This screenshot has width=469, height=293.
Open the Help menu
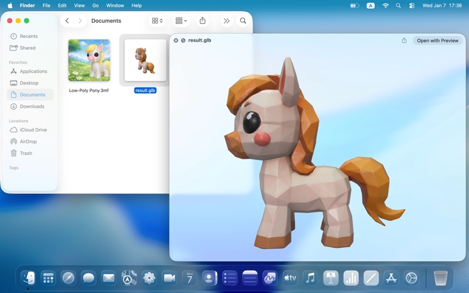click(x=137, y=5)
